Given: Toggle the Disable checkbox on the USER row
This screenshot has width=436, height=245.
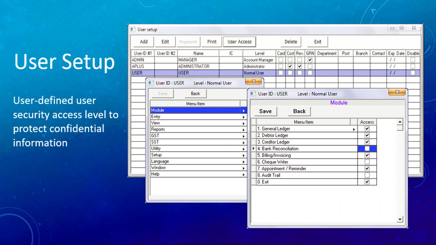Looking at the screenshot, I should pos(413,73).
